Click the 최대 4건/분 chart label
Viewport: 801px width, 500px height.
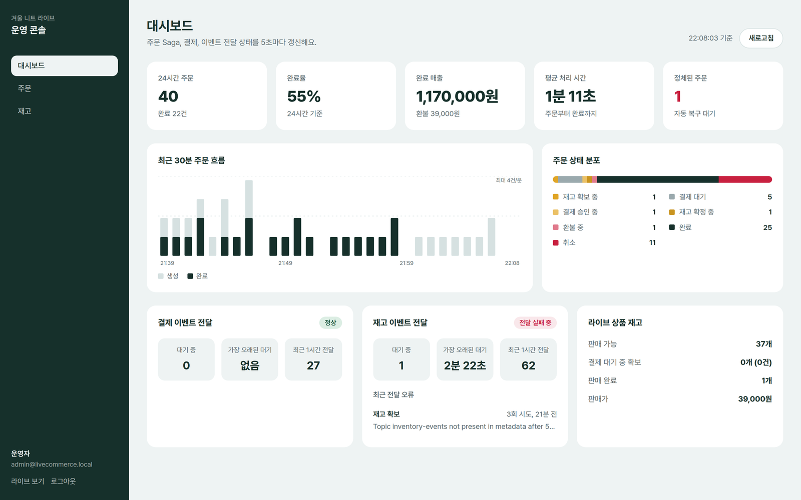(509, 180)
